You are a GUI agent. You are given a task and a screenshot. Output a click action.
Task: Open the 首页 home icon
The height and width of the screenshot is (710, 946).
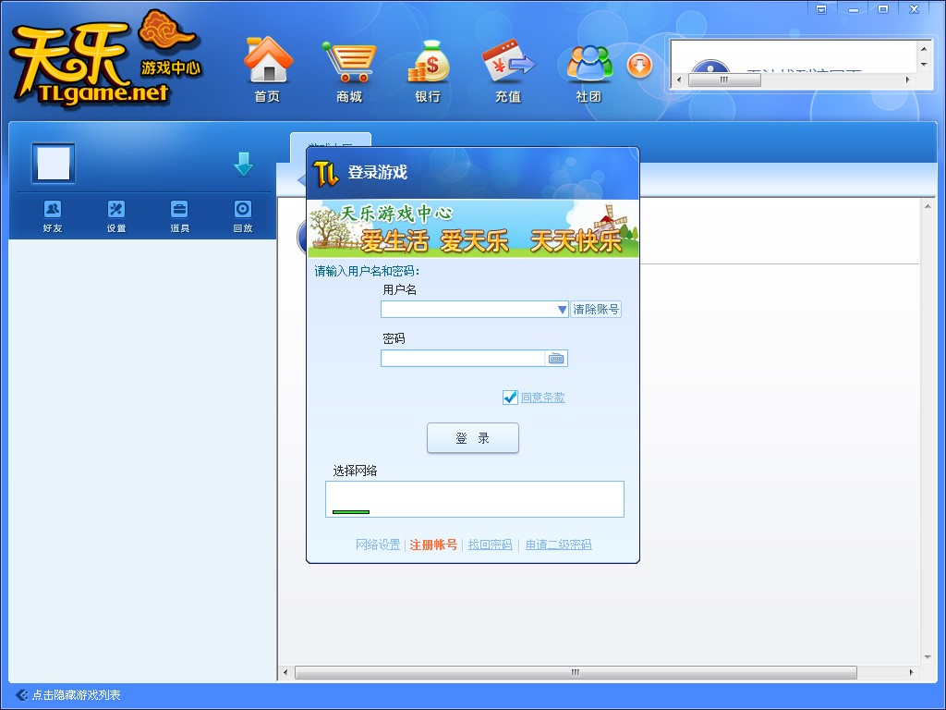coord(267,62)
